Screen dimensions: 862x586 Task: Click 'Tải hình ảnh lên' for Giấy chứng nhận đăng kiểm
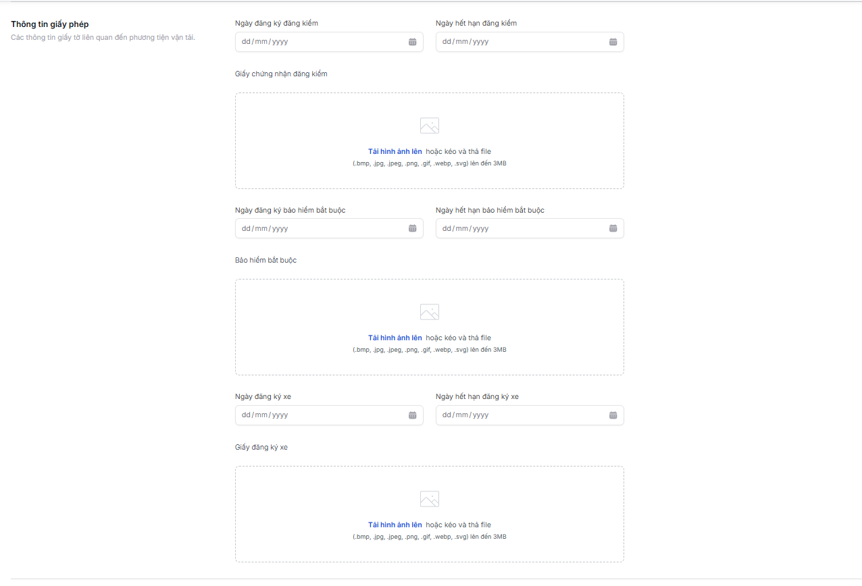[x=395, y=151]
